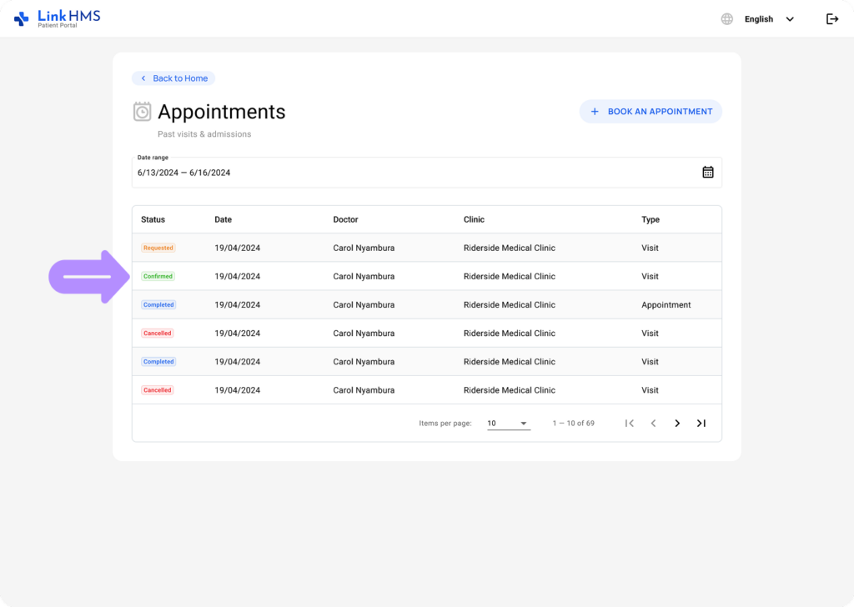Click the Link HMS logo icon
854x607 pixels.
[21, 19]
